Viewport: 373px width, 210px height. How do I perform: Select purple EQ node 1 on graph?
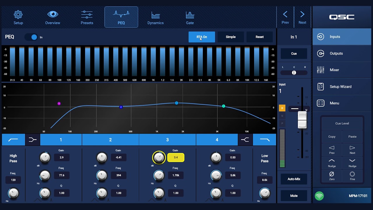pos(59,104)
